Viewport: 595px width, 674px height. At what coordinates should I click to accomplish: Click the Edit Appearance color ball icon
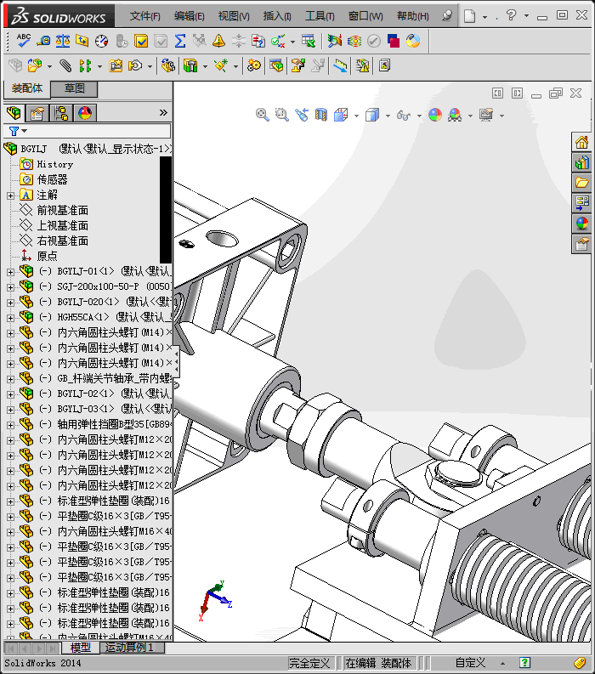435,115
